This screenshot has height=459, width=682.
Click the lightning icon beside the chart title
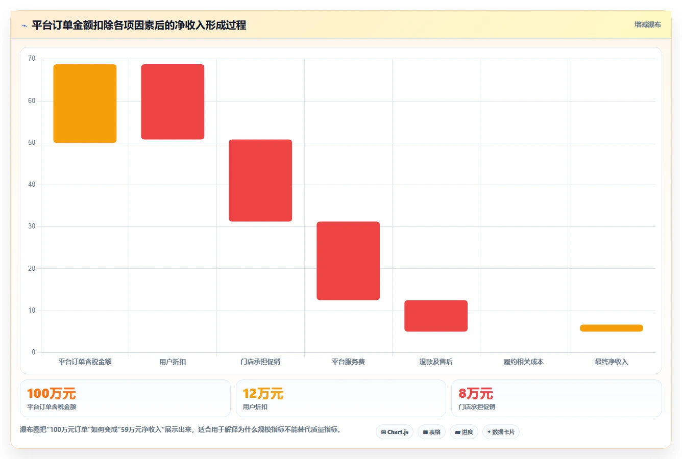click(x=24, y=25)
